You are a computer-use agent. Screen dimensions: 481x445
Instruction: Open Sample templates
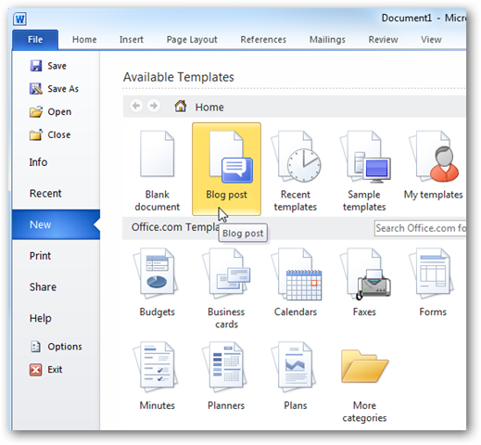tap(364, 170)
